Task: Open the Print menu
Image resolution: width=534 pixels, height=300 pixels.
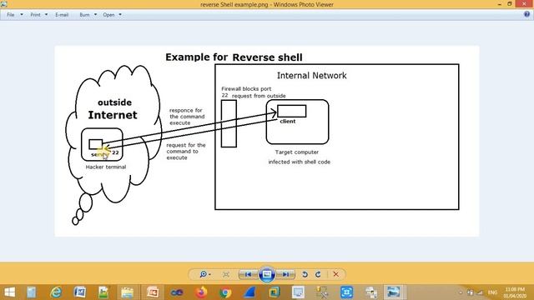Action: 35,15
